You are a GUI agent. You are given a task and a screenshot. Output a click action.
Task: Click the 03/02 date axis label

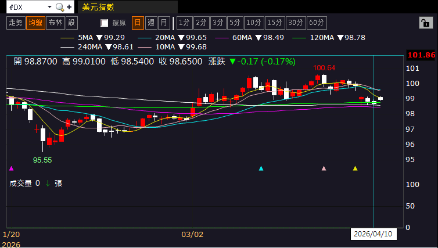pos(192,234)
